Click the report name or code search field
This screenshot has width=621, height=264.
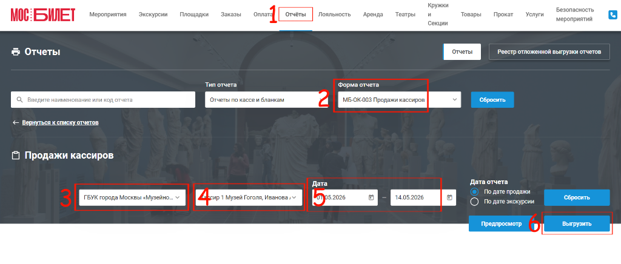(x=103, y=99)
